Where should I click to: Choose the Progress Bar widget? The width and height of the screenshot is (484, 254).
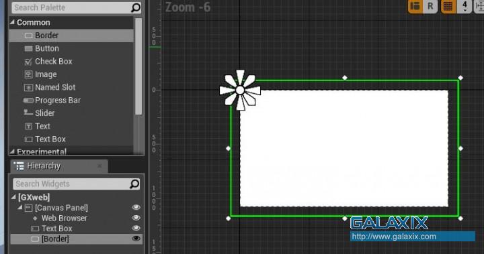[x=71, y=101]
